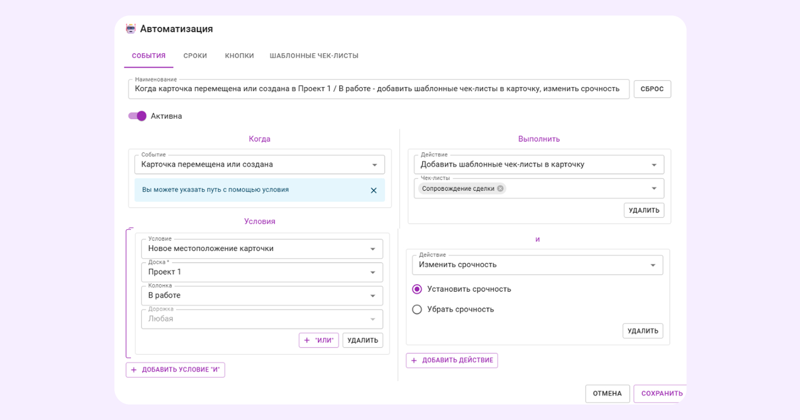Open the Колонка dropdown showing В работе

pos(372,295)
